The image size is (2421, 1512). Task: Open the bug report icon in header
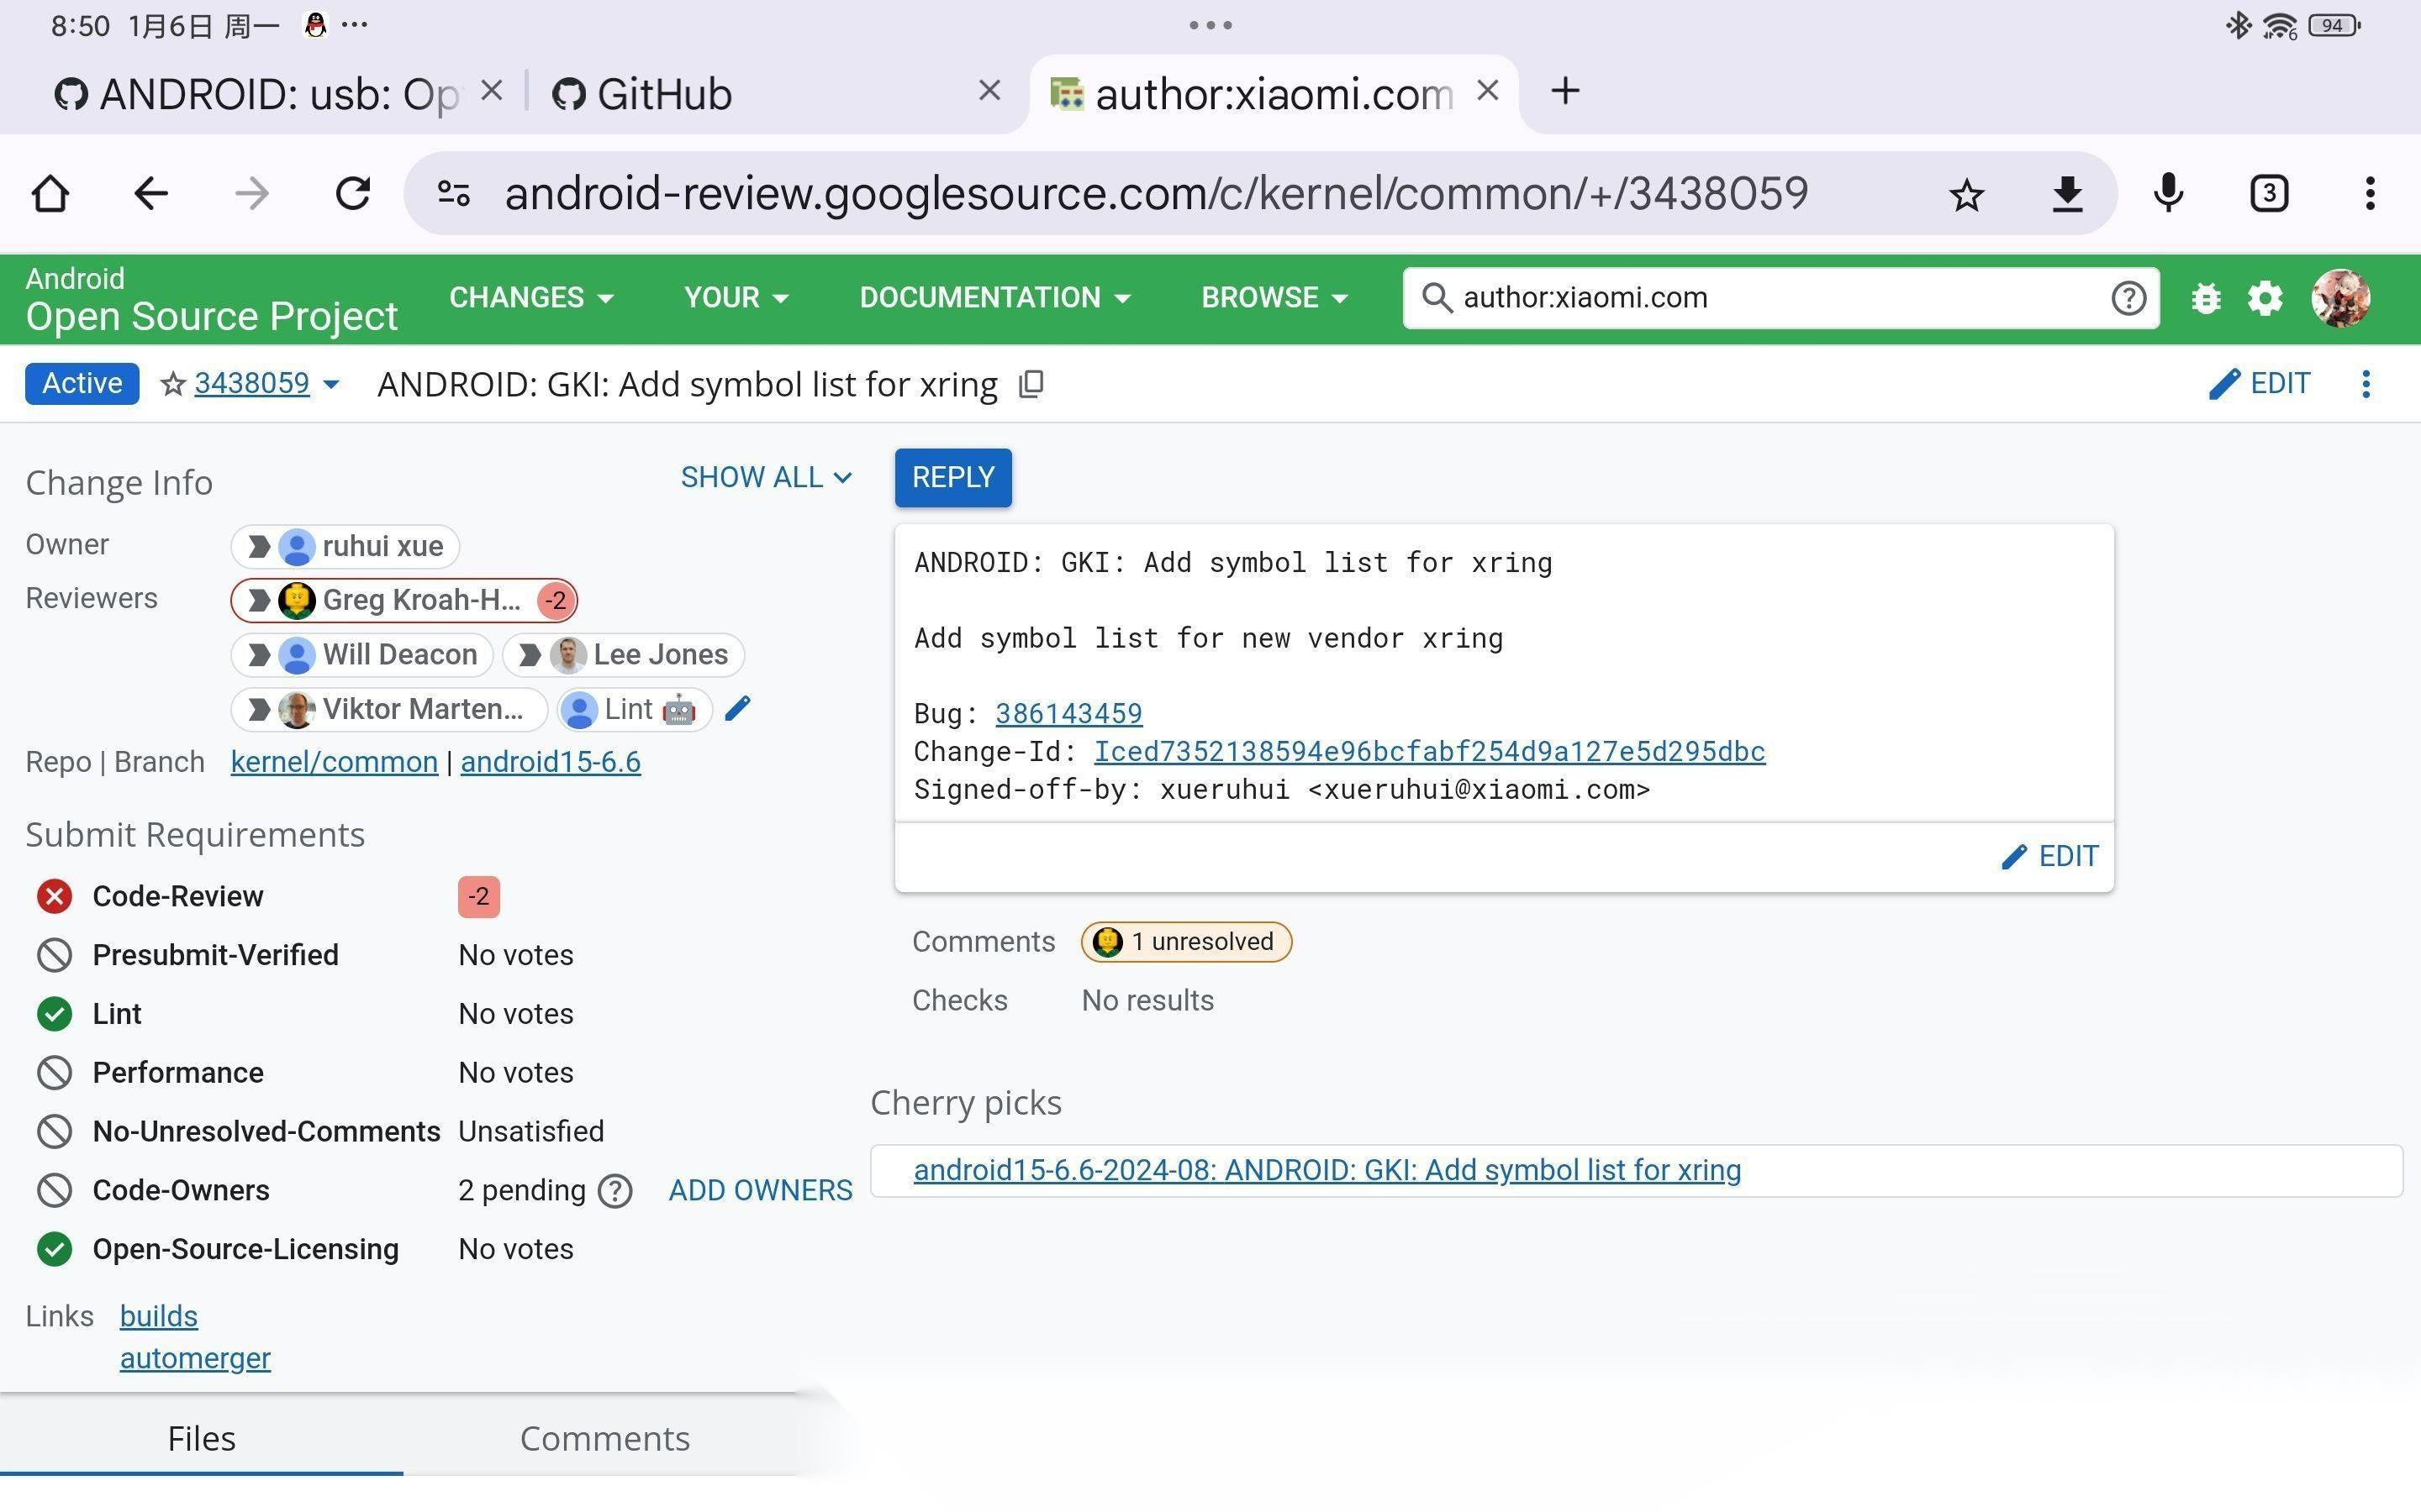click(2205, 298)
